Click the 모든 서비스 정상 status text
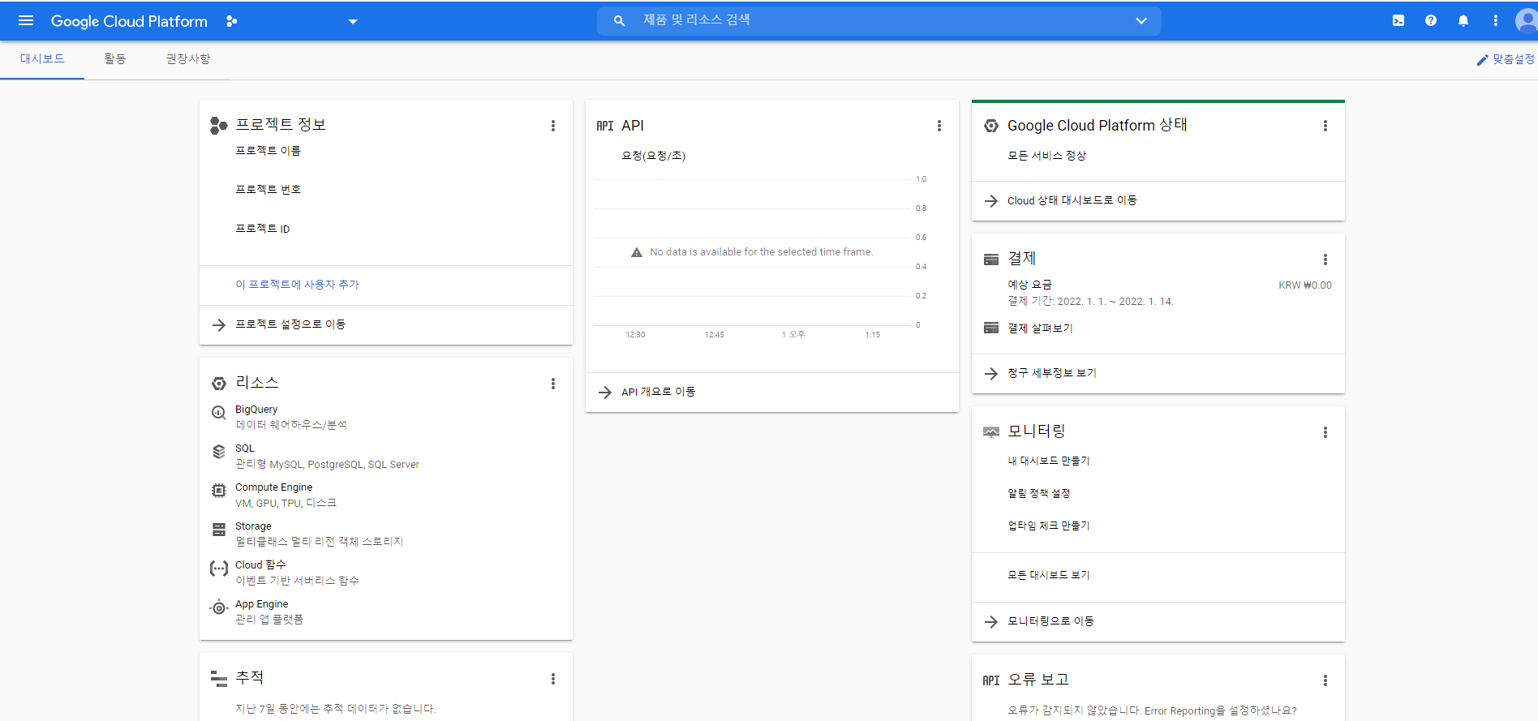 click(1046, 156)
